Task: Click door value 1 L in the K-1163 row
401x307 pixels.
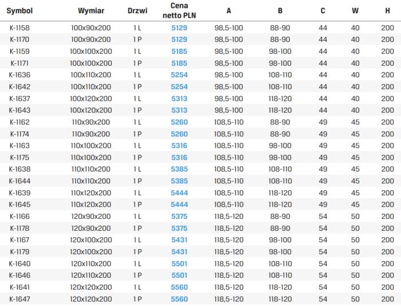Action: (x=137, y=145)
